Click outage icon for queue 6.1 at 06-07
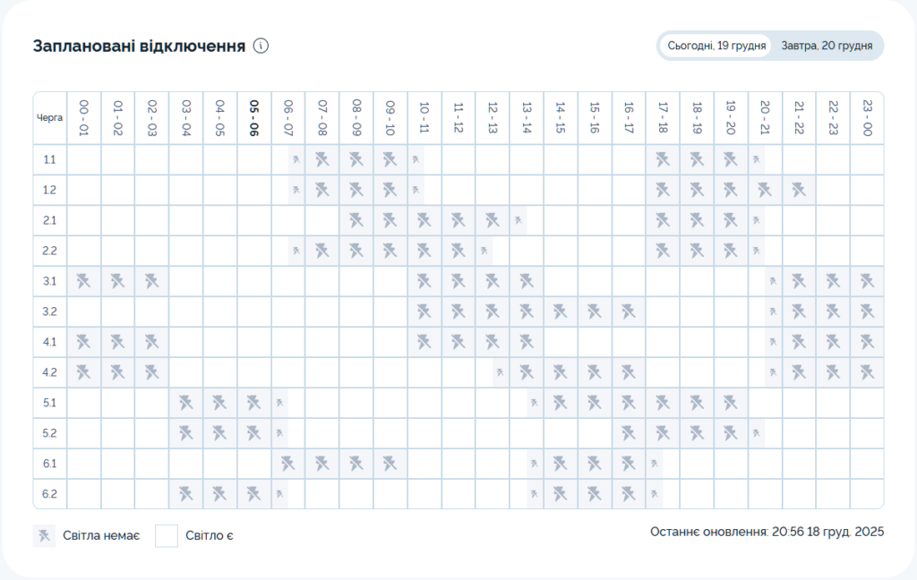The width and height of the screenshot is (917, 580). pos(288,463)
